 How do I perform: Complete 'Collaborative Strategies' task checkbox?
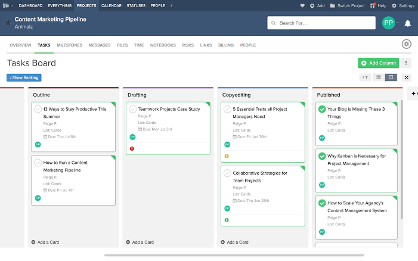(x=227, y=173)
